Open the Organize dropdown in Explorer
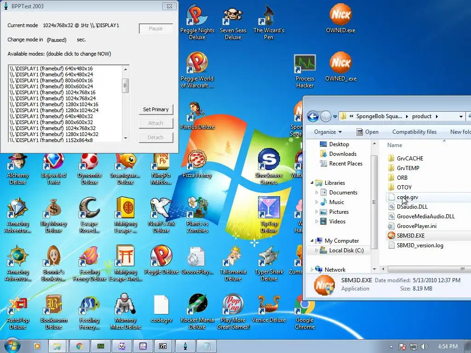 327,132
